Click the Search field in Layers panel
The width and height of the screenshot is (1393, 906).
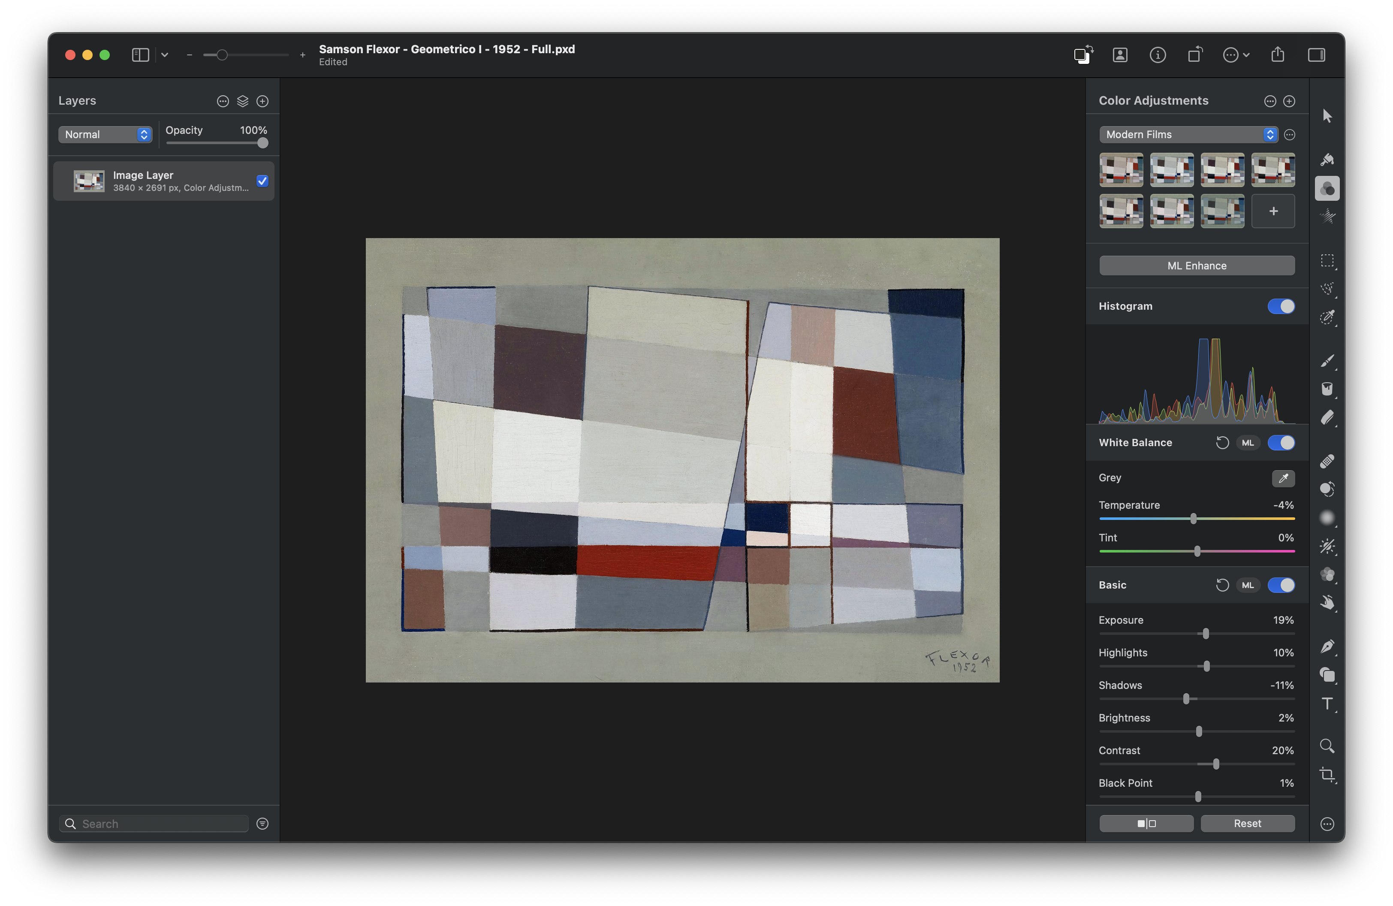(154, 824)
